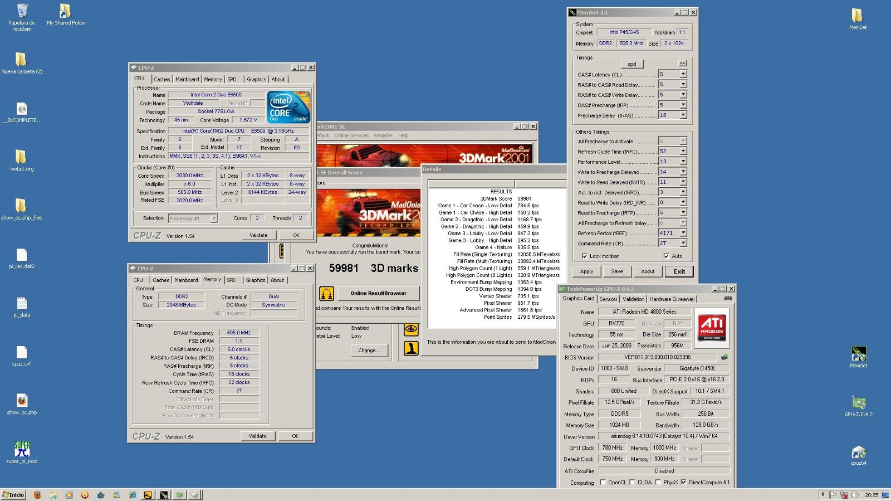Click the joystick icon in 3DMark2001 window
Viewport: 891px width, 501px height.
tap(411, 349)
